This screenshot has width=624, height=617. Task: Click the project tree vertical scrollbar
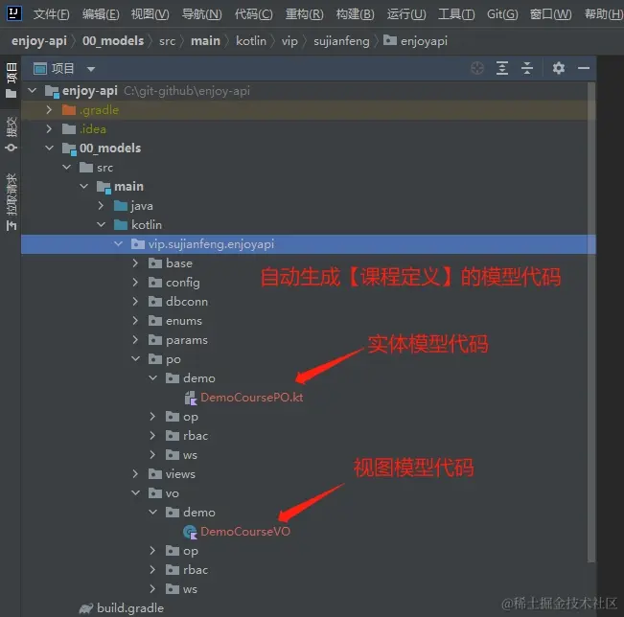click(591, 322)
